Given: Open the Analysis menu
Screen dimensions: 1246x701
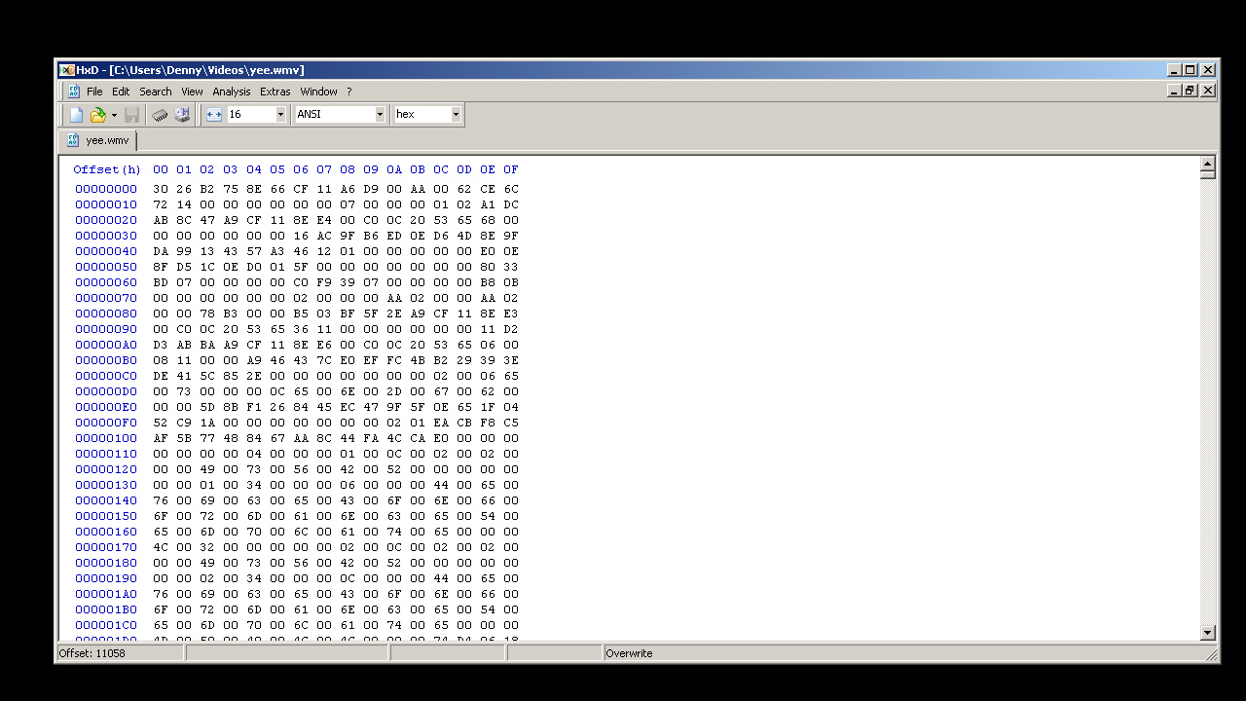Looking at the screenshot, I should [x=232, y=92].
